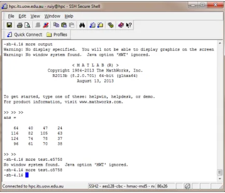Click 'SSH2 - aes128-cbc - hmac-md5' status entry

point(121,186)
